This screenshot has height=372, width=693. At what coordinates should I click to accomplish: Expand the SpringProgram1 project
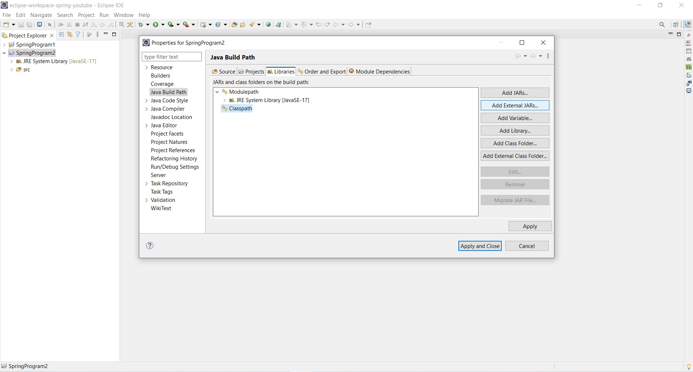pos(4,45)
